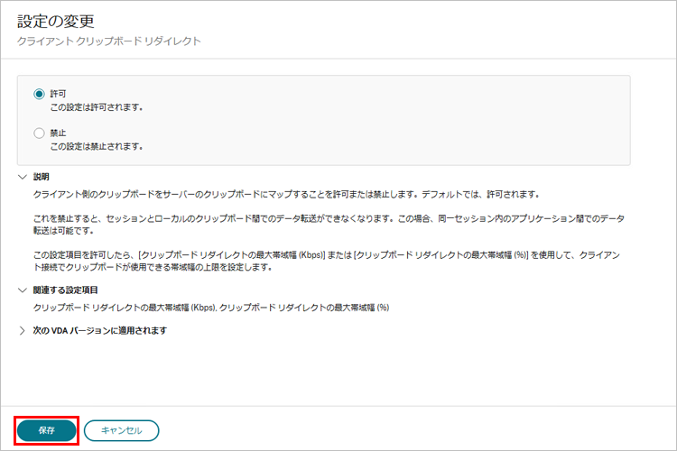Expand the 次の VDA バージョン chevron

coord(23,330)
